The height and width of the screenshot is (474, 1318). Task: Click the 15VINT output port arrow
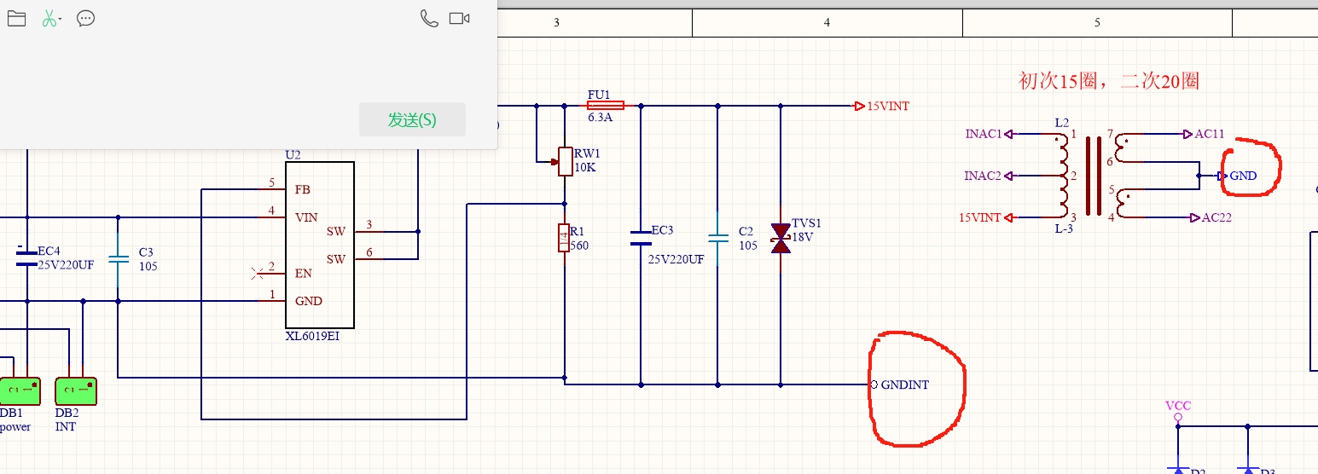click(x=859, y=107)
